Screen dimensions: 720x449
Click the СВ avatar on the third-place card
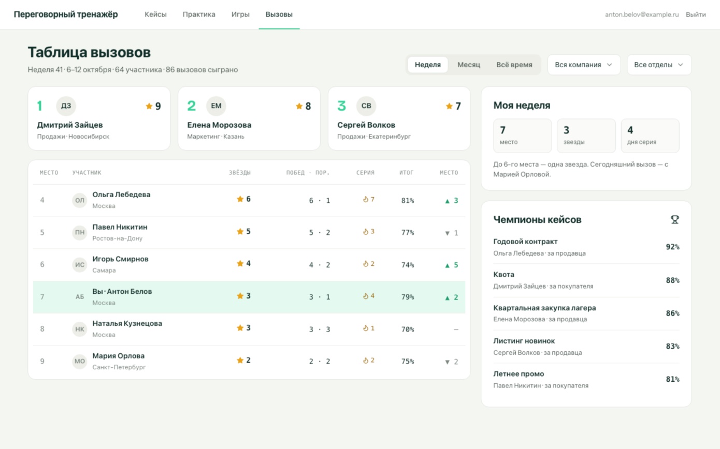(x=366, y=106)
